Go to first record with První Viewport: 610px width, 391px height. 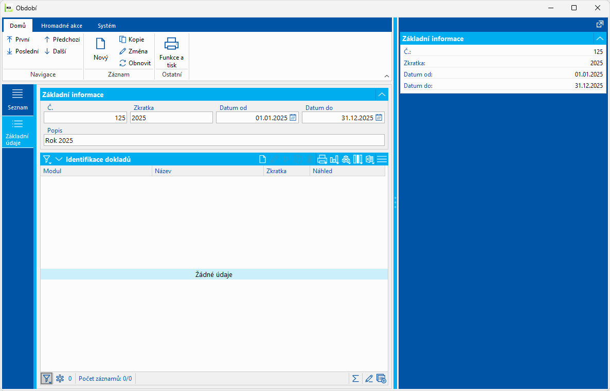(19, 39)
